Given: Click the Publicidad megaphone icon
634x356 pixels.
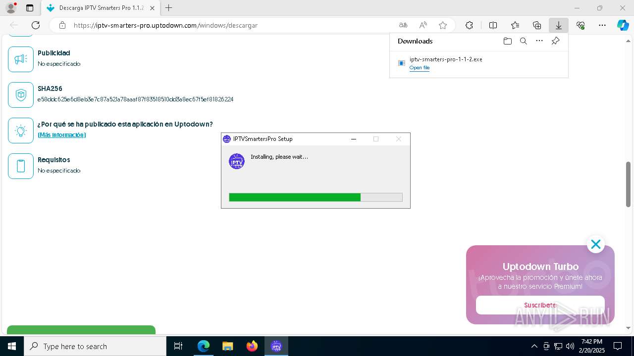Looking at the screenshot, I should click(x=21, y=59).
